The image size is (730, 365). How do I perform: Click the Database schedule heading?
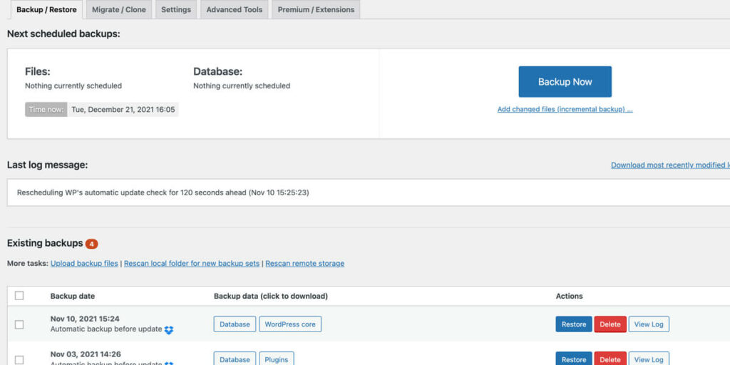[218, 72]
